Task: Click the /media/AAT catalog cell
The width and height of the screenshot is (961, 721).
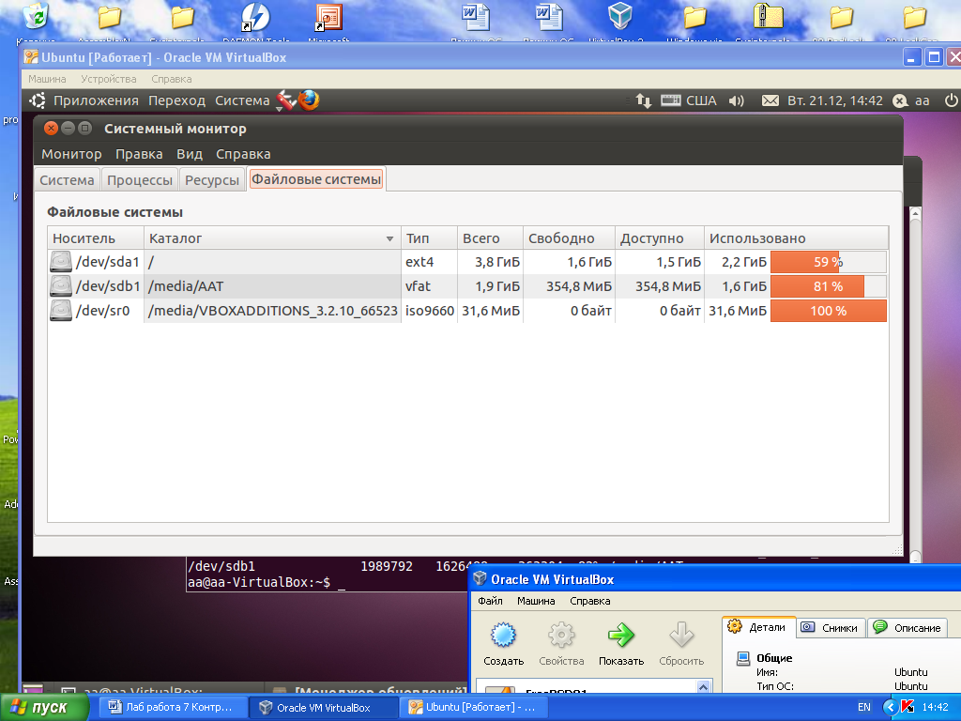Action: pyautogui.click(x=273, y=286)
